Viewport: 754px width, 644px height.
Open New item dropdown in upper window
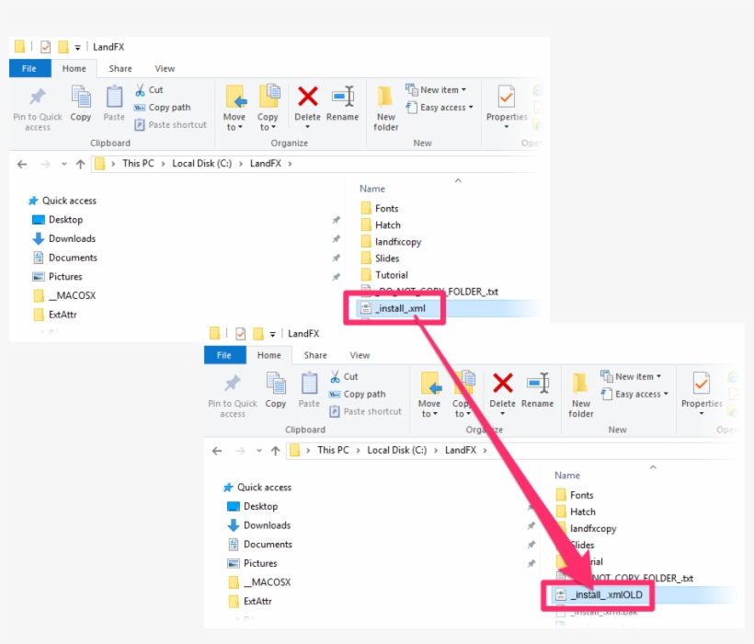(436, 90)
